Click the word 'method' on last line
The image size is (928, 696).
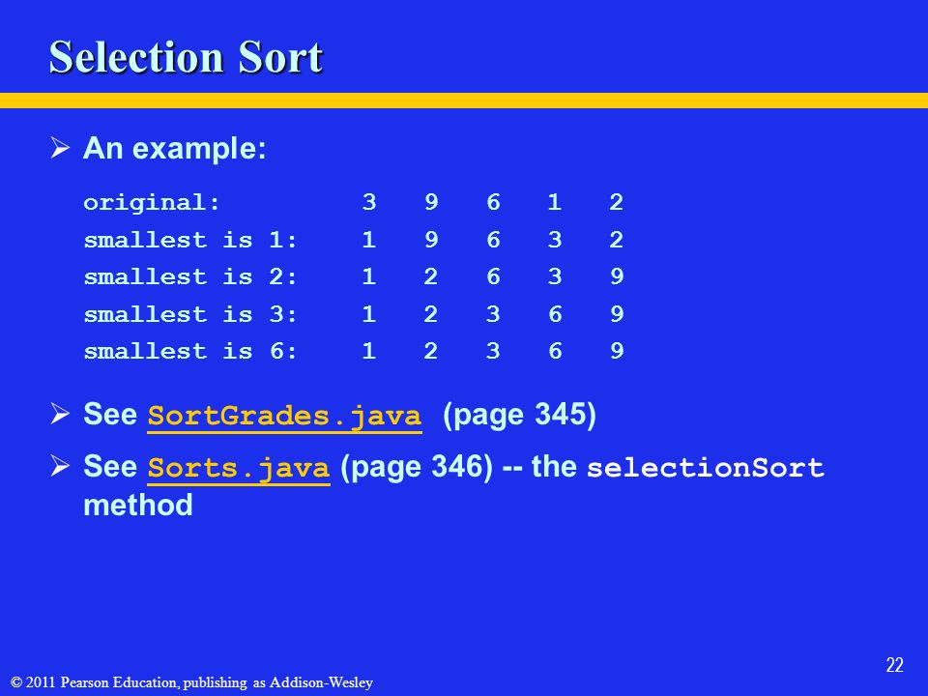point(138,506)
